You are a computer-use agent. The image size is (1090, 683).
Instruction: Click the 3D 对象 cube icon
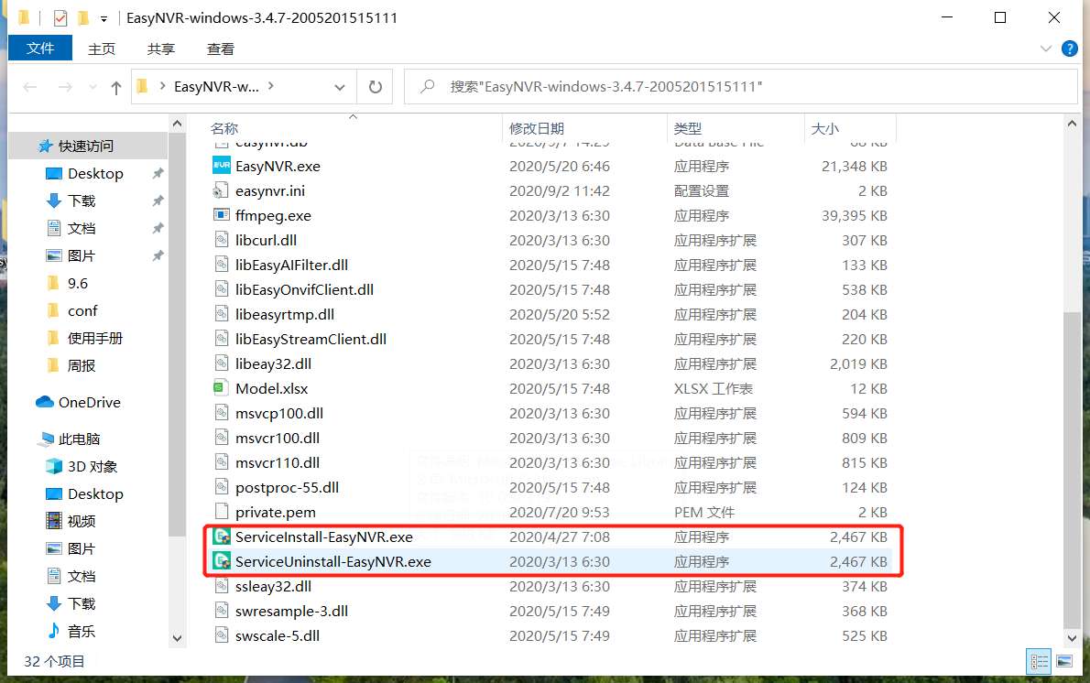point(53,465)
